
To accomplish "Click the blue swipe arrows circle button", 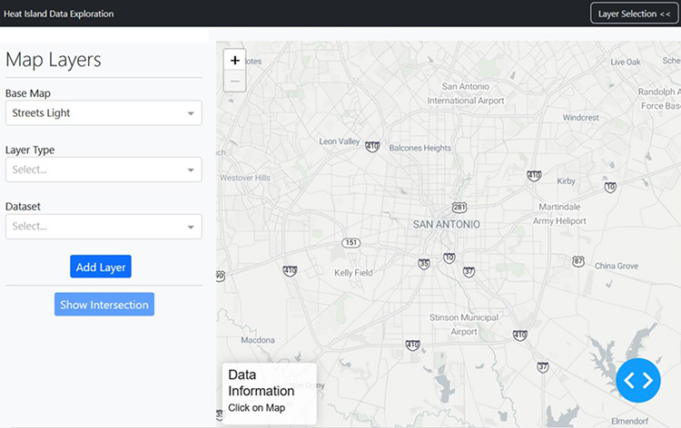I will tap(638, 380).
